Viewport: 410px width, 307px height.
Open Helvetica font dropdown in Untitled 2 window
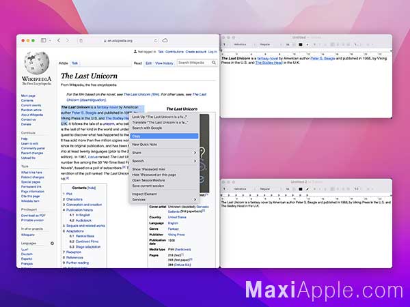click(x=243, y=189)
